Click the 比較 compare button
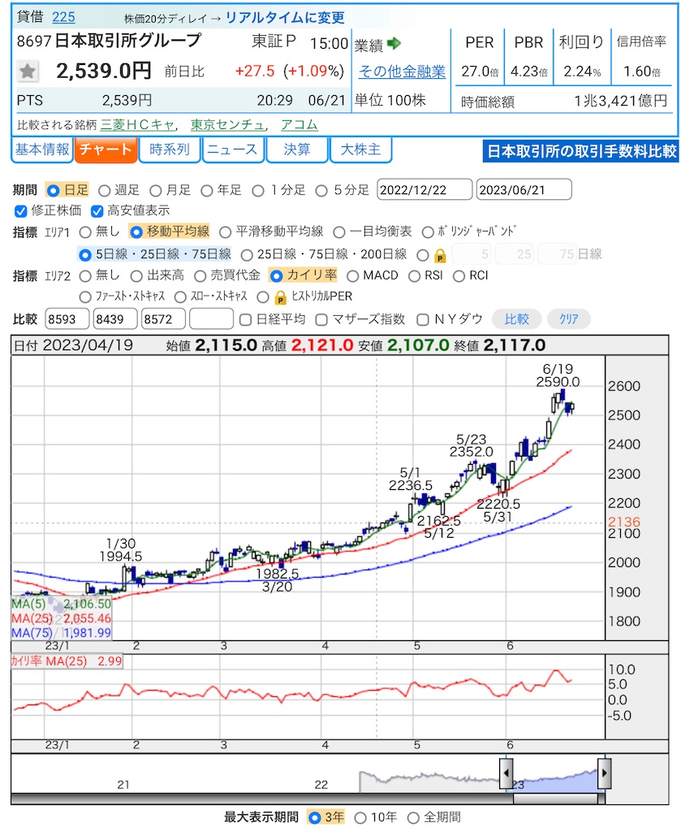Image resolution: width=681 pixels, height=832 pixels. coord(517,318)
